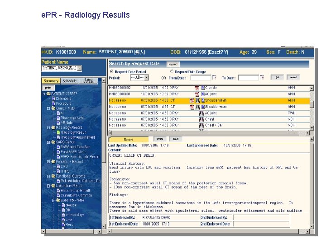Select the Request Date Period radio button
326x244 pixels.
112,71
